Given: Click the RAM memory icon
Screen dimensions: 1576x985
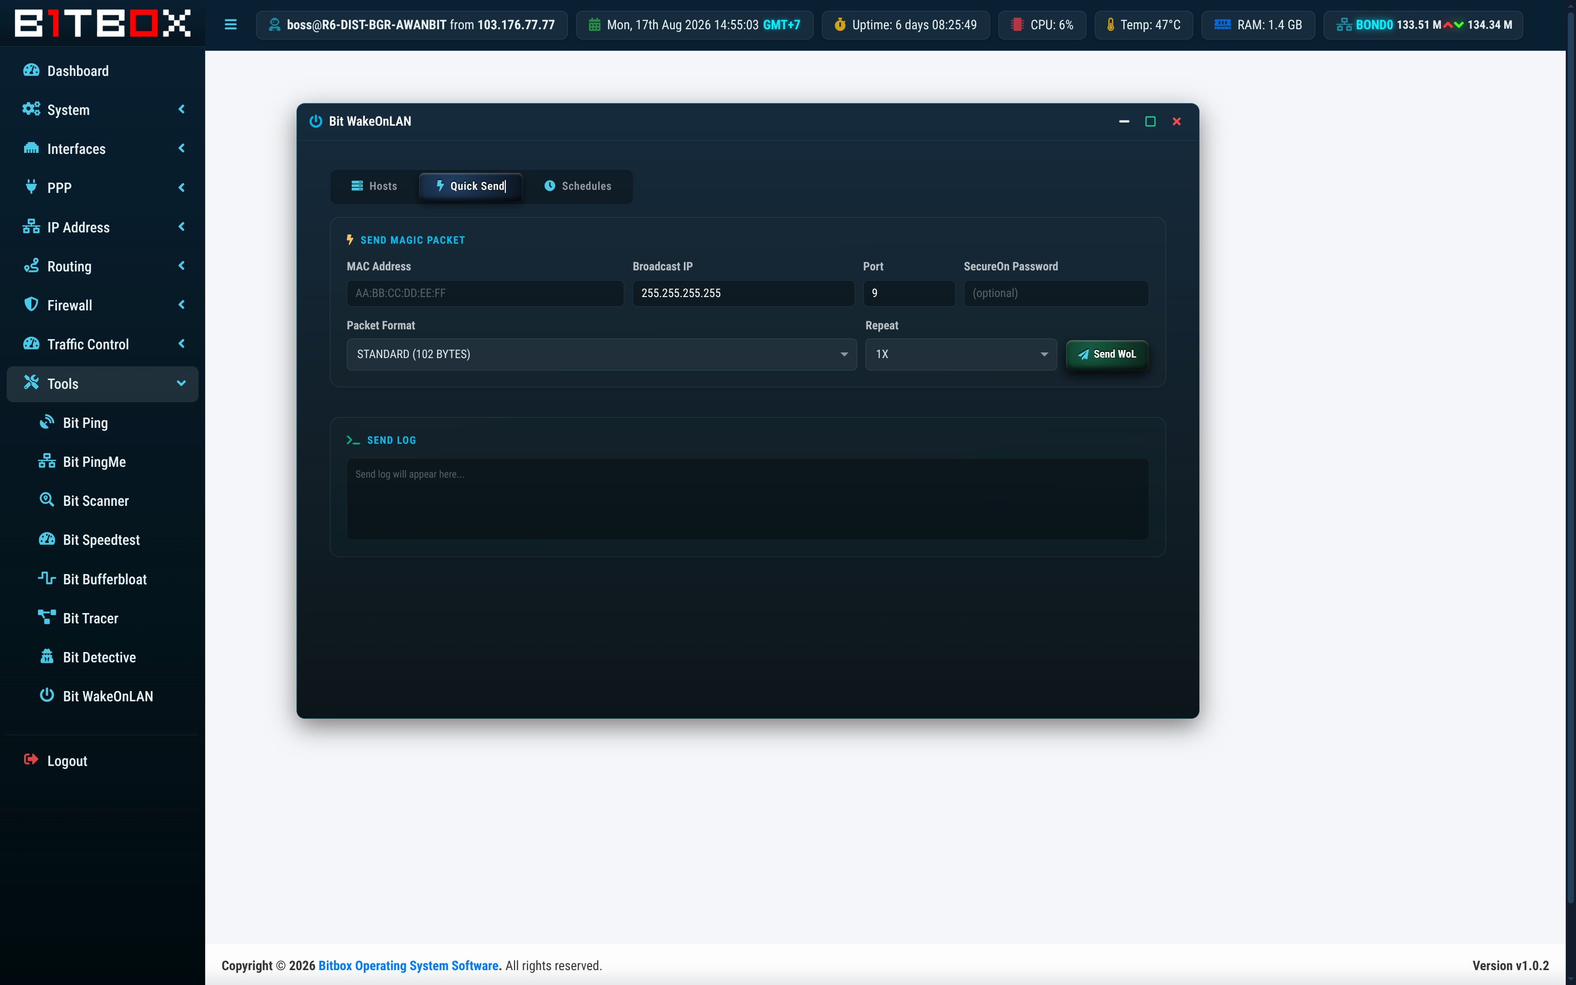Looking at the screenshot, I should [x=1223, y=25].
